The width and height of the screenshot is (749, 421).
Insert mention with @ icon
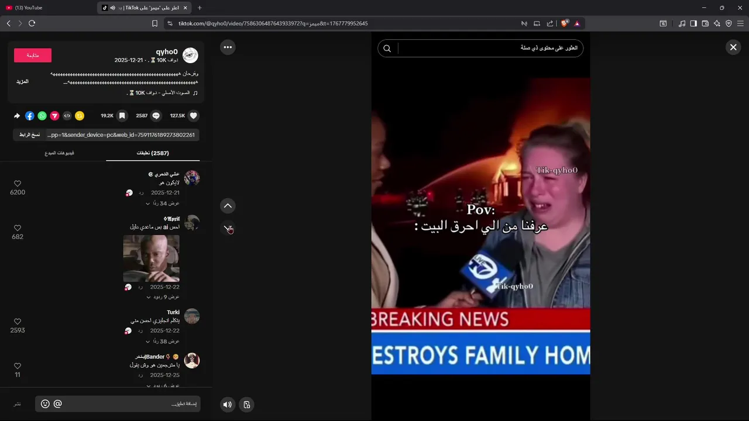[57, 404]
